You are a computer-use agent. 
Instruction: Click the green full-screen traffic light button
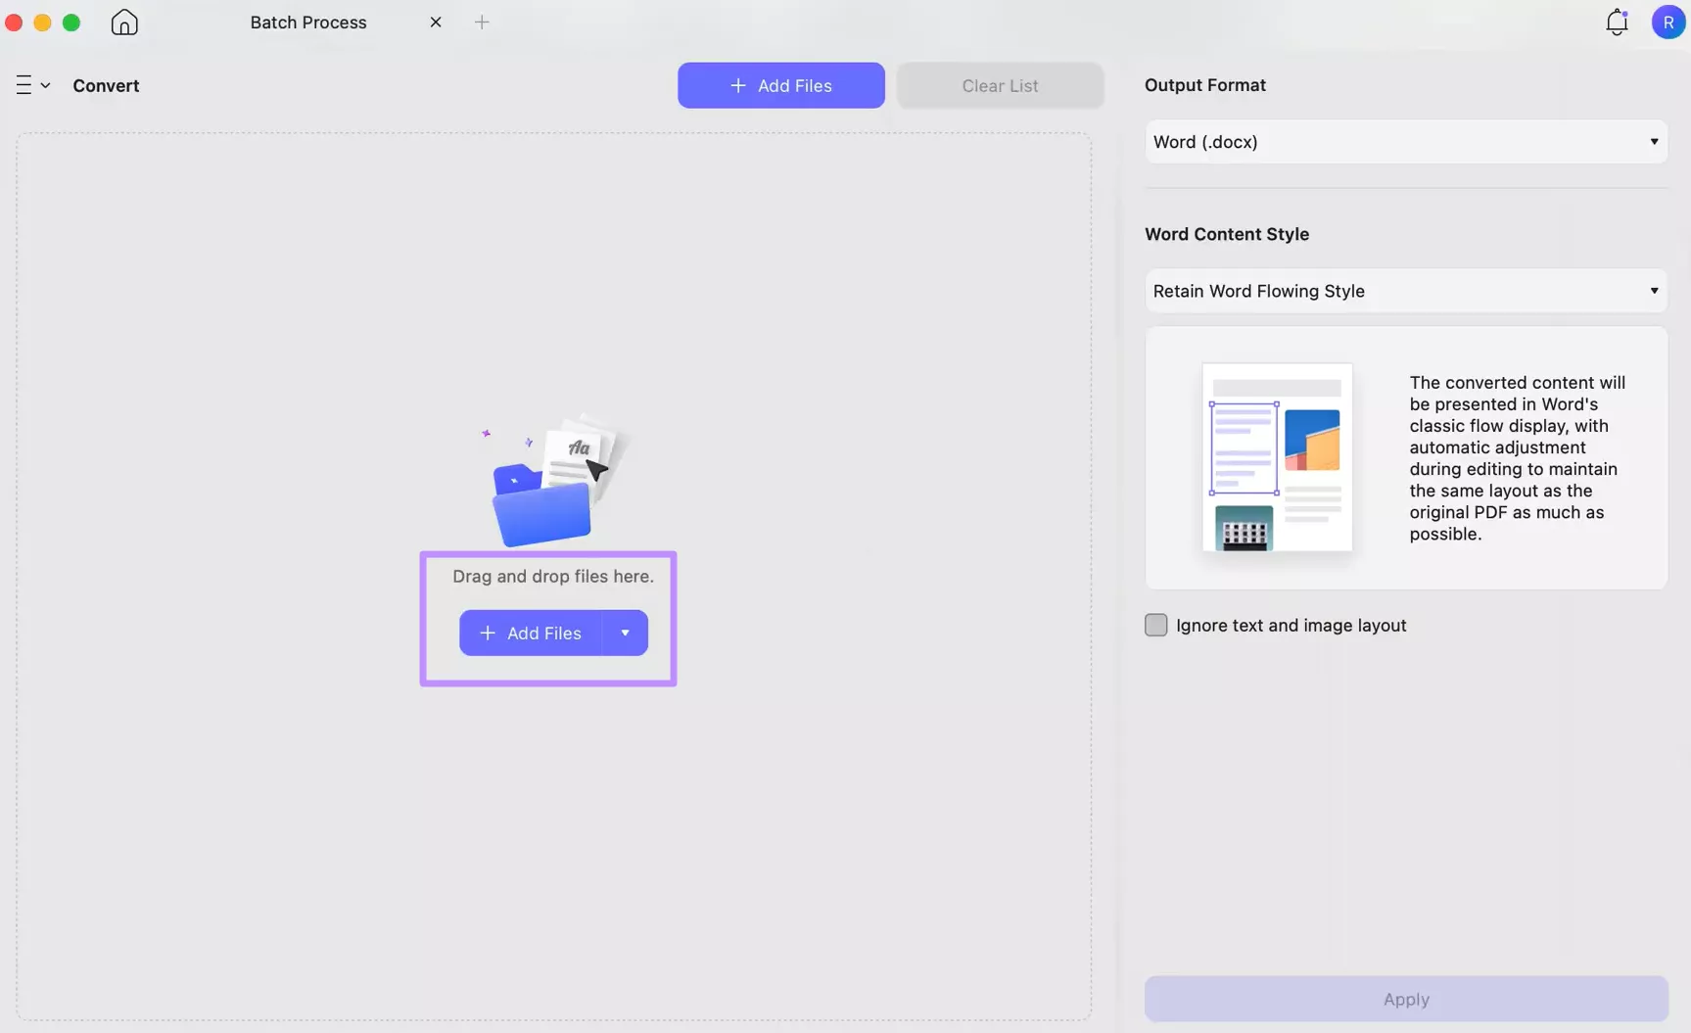(71, 22)
